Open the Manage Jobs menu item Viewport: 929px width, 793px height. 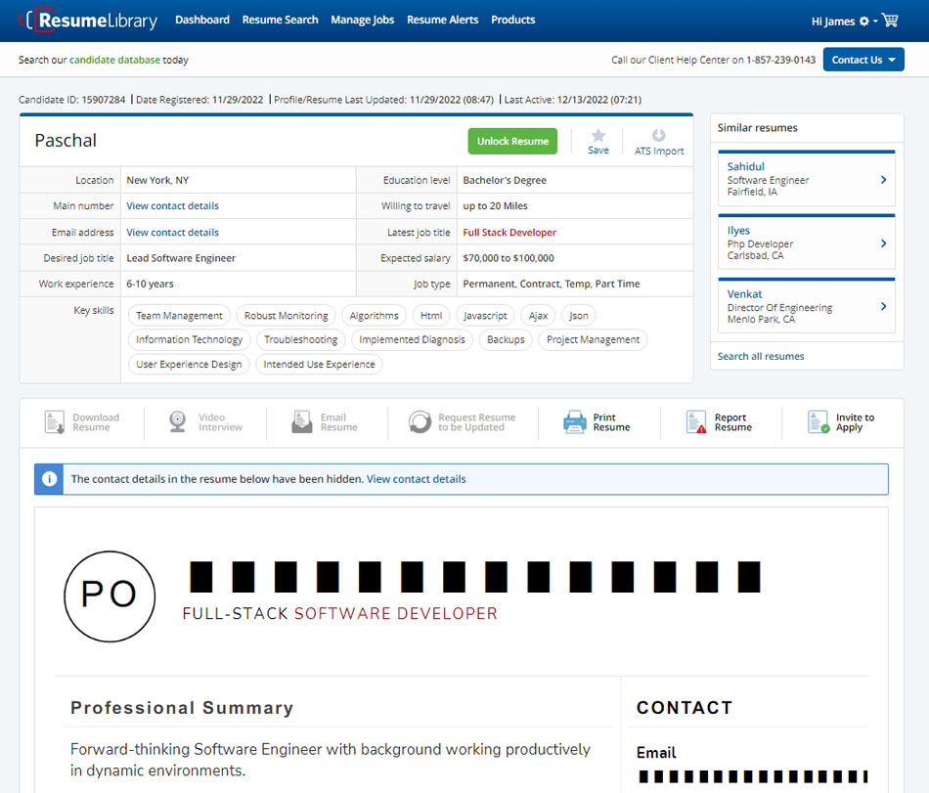(x=362, y=20)
